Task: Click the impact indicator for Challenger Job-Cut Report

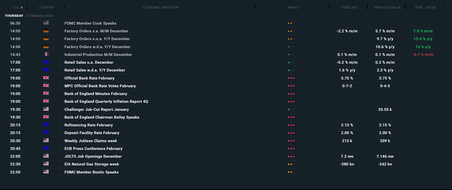Action: pos(291,110)
